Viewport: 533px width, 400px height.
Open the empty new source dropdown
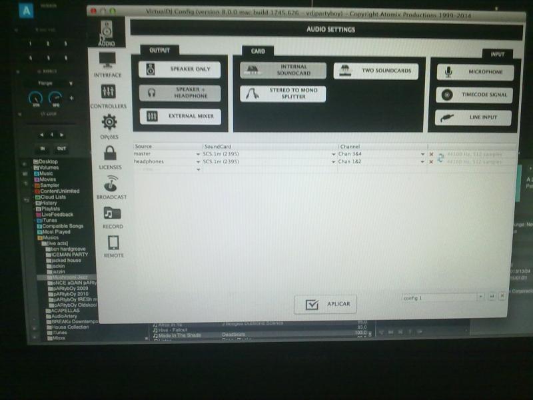199,169
